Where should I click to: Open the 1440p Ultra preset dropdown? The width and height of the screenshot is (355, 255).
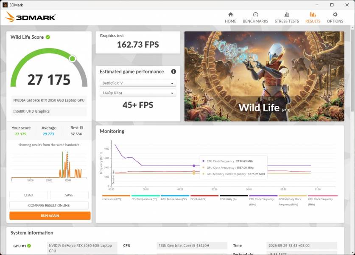coord(138,93)
